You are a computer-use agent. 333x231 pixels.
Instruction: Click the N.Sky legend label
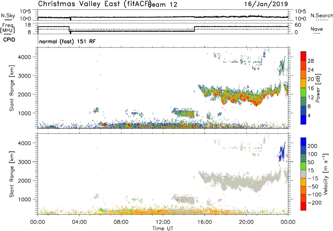8,16
